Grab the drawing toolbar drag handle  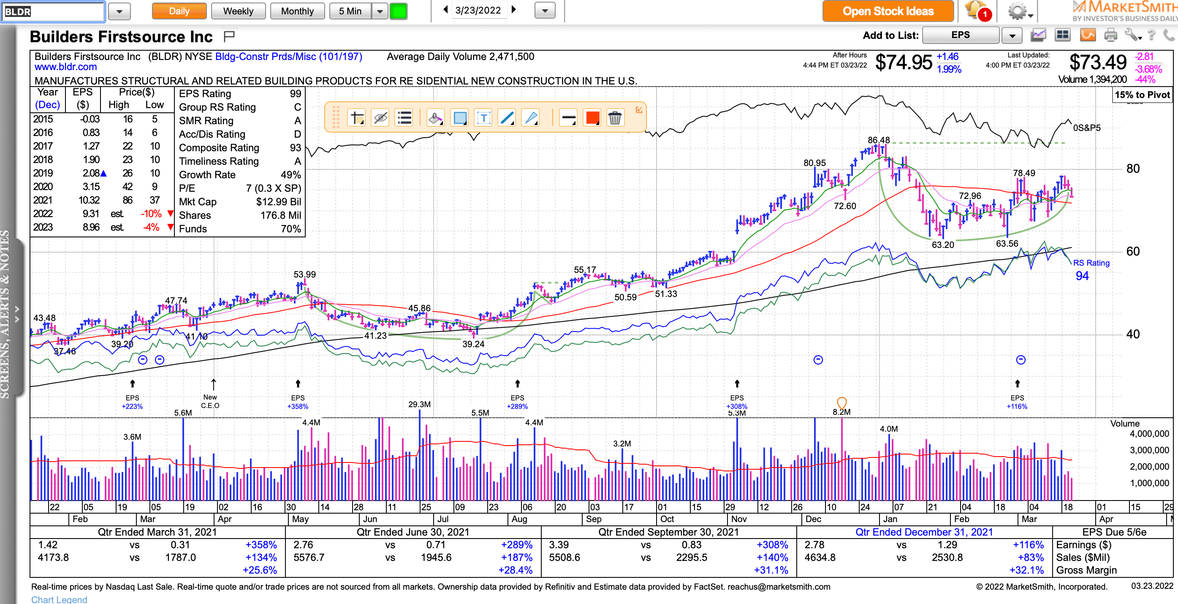pos(336,117)
